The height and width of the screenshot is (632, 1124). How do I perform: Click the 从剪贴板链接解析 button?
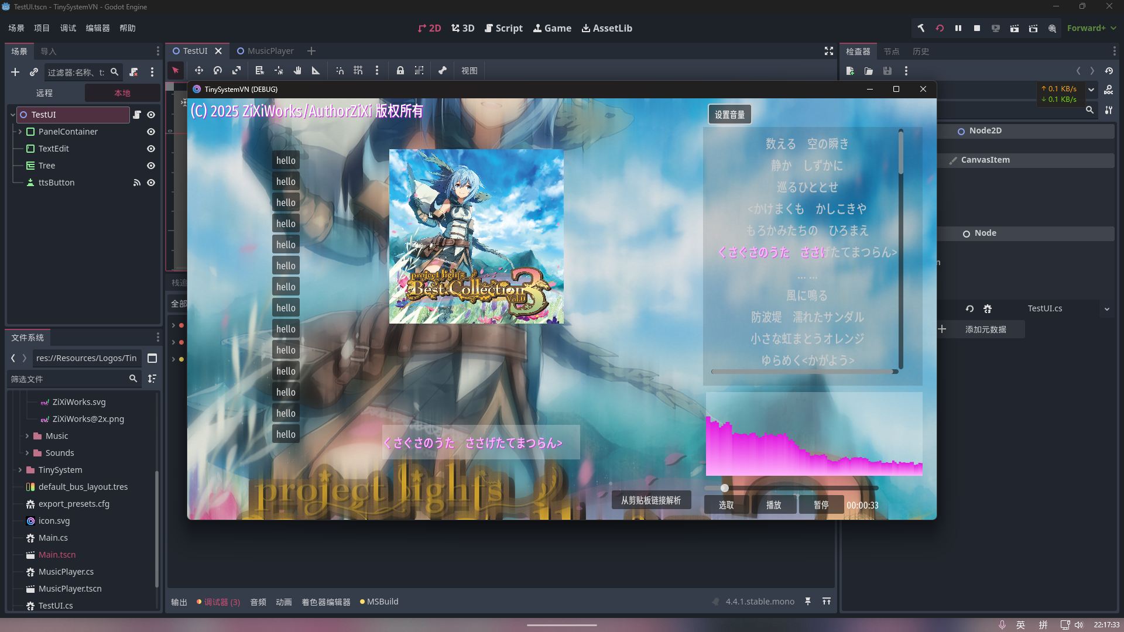point(651,500)
